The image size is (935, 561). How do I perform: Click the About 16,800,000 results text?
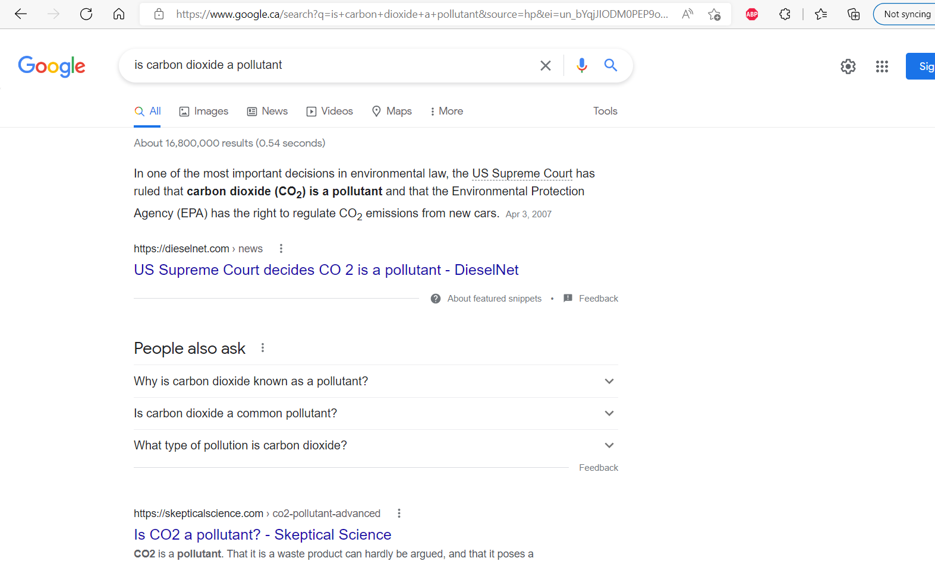tap(229, 143)
